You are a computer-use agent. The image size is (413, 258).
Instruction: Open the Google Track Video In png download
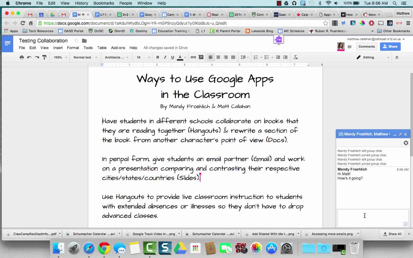tap(151, 234)
